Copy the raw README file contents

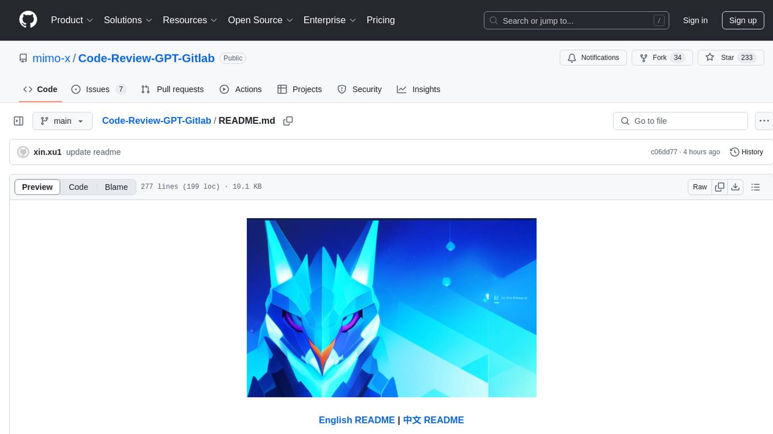720,186
